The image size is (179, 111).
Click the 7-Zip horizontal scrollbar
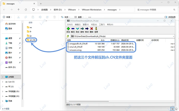tap(89, 101)
